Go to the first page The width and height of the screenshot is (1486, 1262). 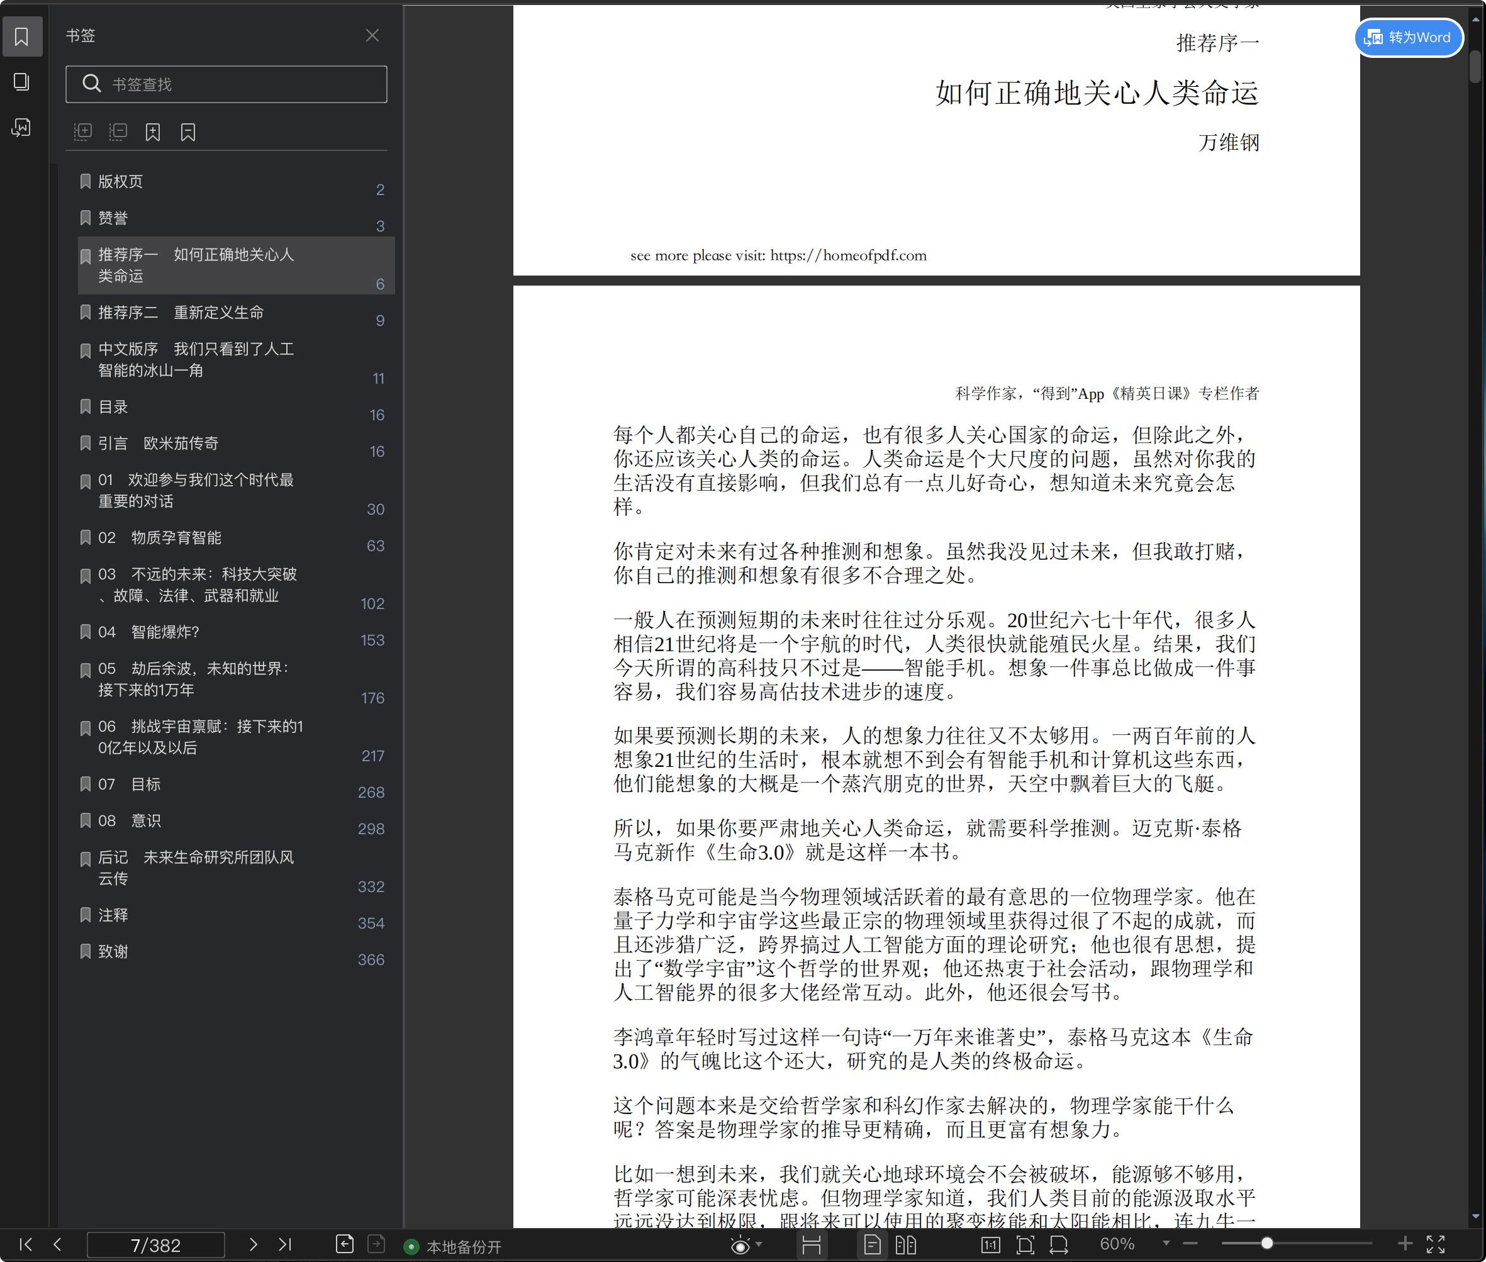coord(26,1244)
